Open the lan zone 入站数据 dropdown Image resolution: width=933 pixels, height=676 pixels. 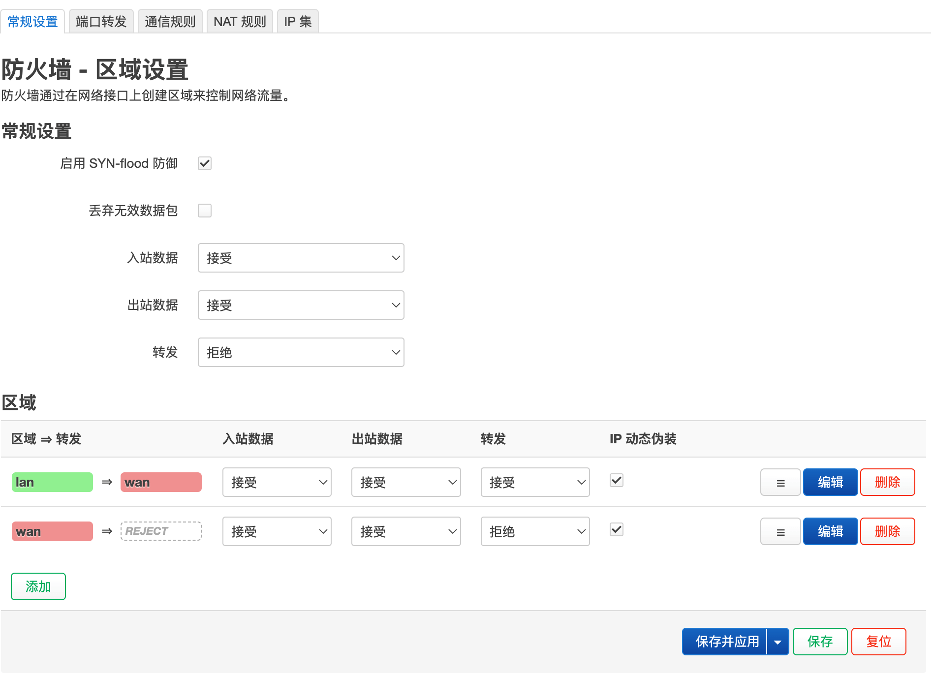277,482
